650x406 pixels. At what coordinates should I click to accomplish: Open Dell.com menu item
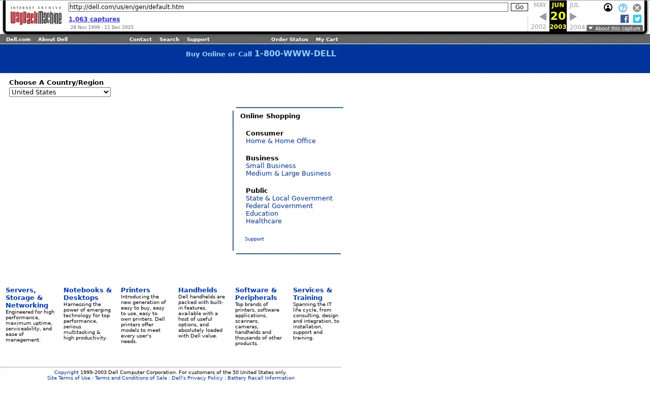coord(18,39)
